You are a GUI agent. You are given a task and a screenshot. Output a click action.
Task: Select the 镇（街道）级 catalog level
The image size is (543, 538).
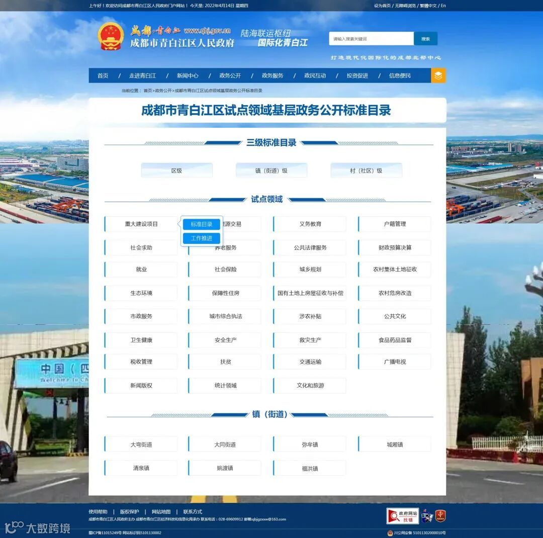(x=271, y=170)
